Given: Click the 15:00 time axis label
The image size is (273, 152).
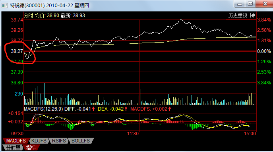Looking at the screenshot, I should 250,134.
